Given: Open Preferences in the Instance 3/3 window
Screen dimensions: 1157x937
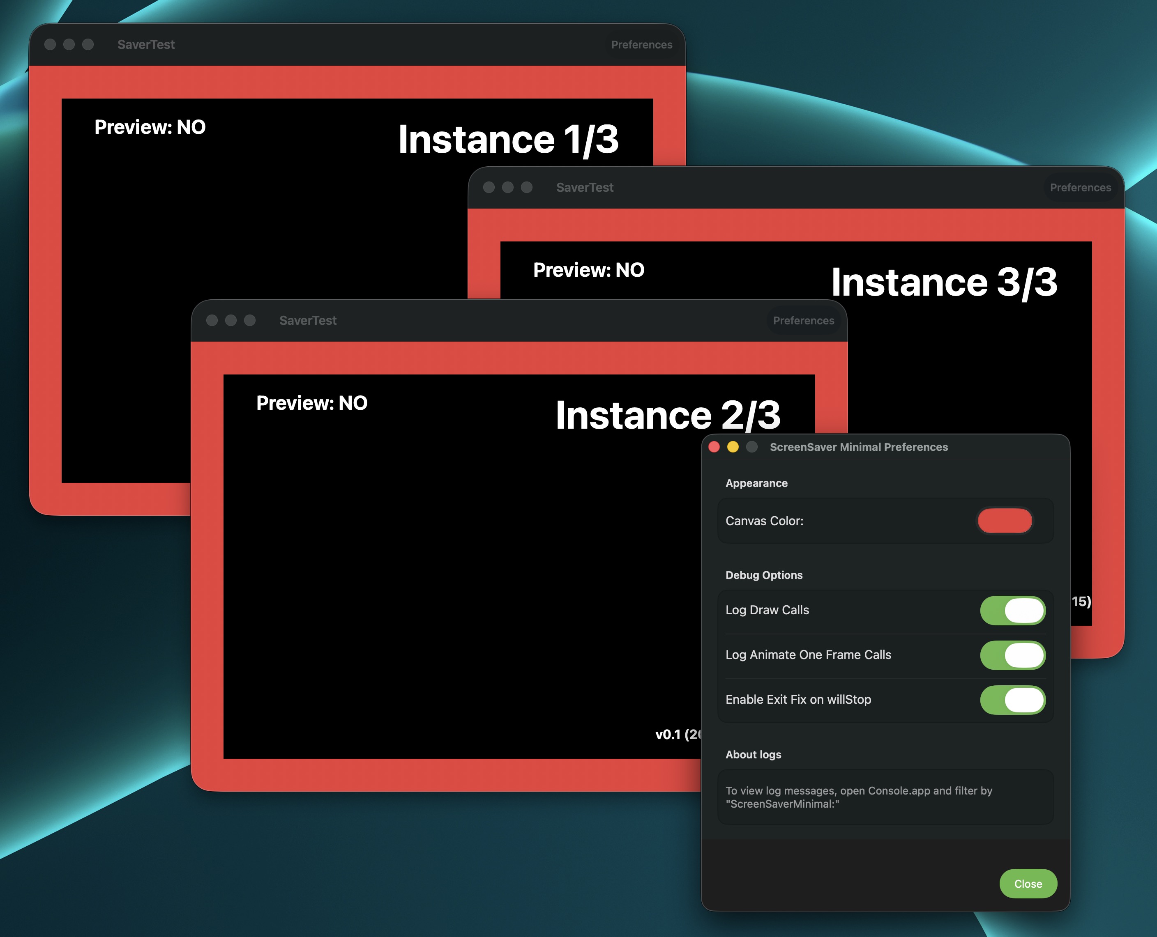Looking at the screenshot, I should pos(1080,188).
